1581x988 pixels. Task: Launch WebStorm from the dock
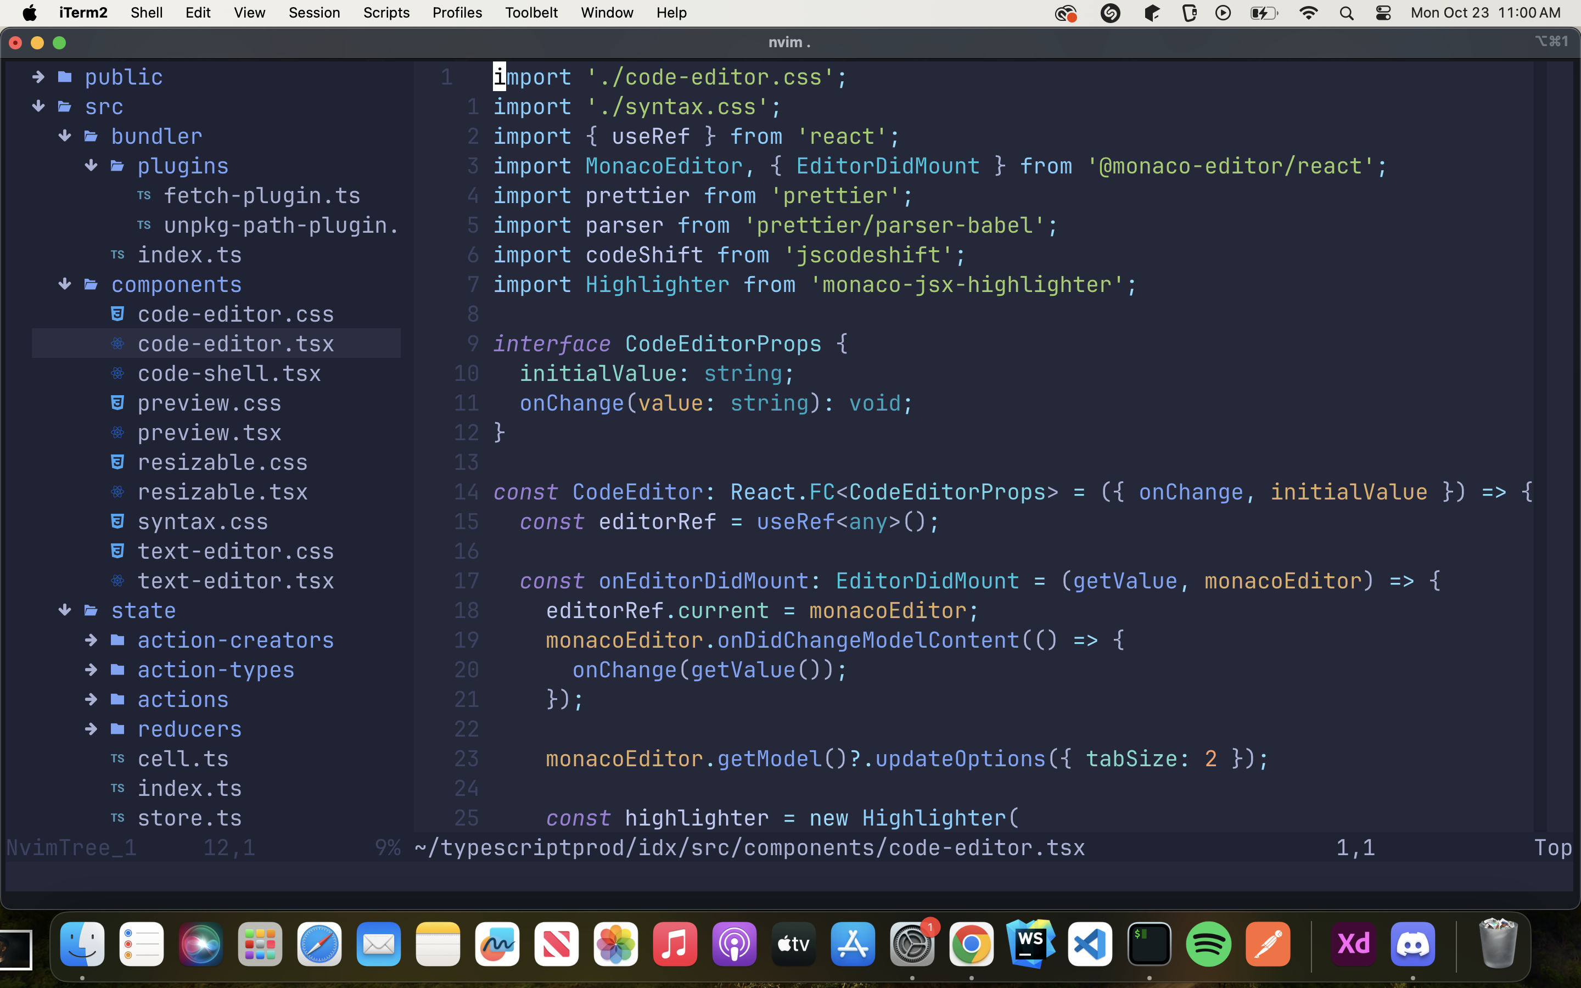click(1031, 944)
